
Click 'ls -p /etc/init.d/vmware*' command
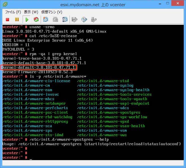click(58, 76)
